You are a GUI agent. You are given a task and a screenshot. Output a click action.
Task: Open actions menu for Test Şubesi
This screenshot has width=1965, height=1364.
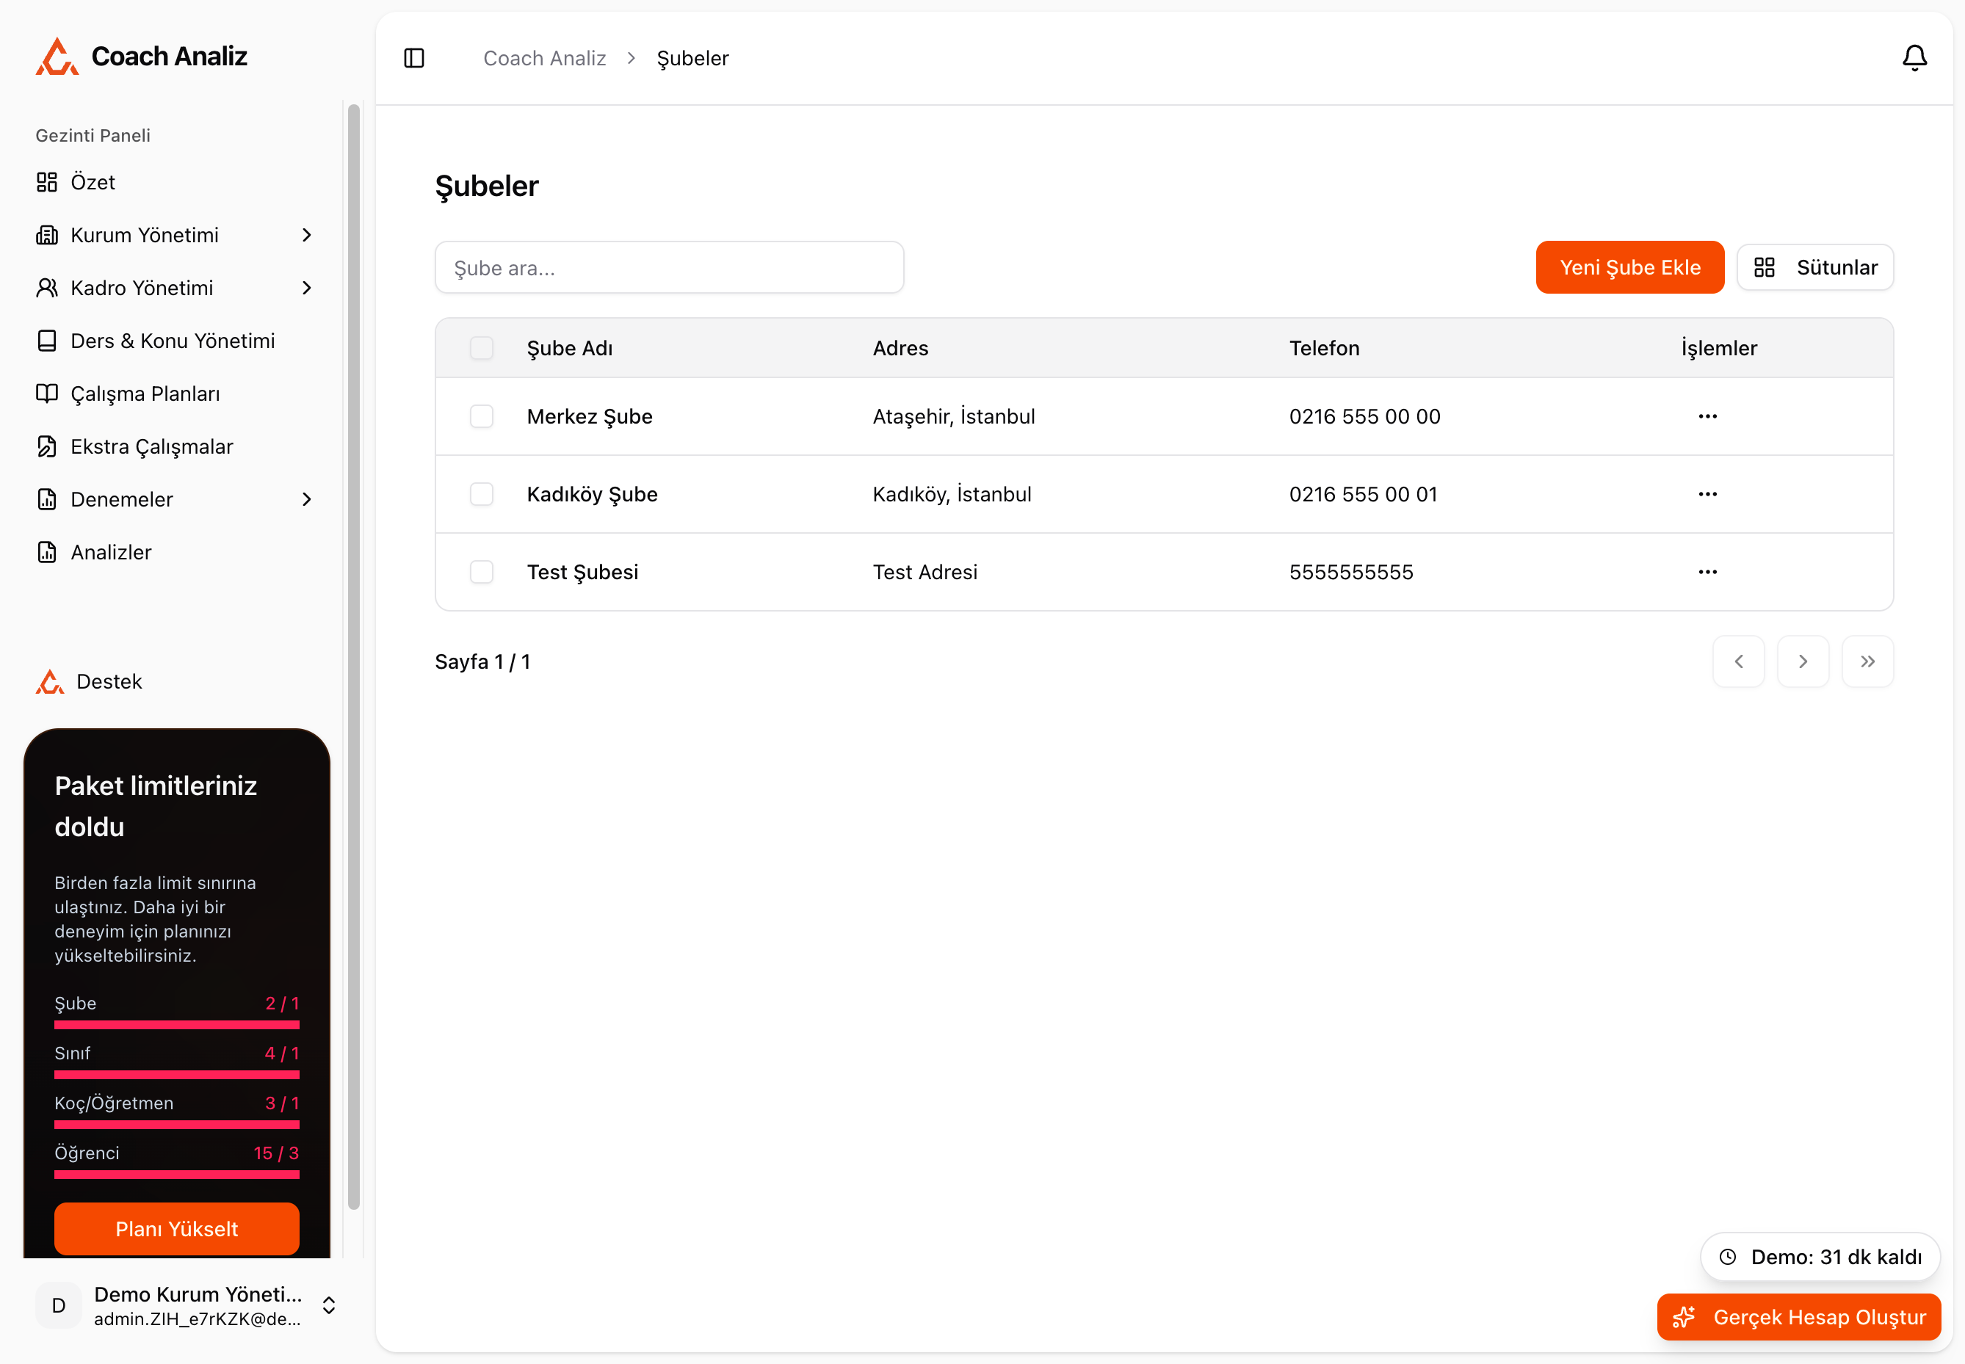pos(1707,572)
